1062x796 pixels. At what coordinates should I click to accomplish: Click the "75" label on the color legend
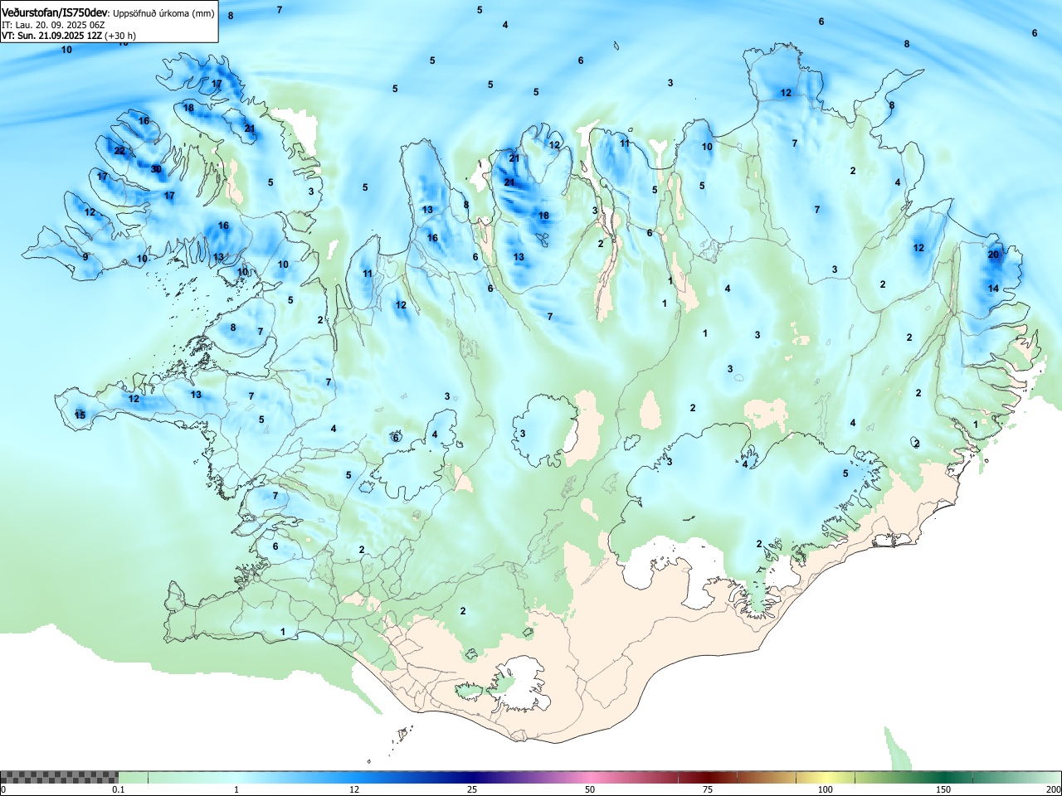708,789
